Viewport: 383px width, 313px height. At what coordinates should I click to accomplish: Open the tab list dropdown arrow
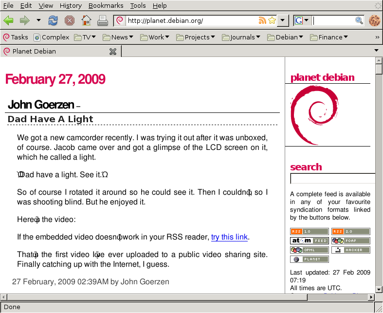click(376, 51)
